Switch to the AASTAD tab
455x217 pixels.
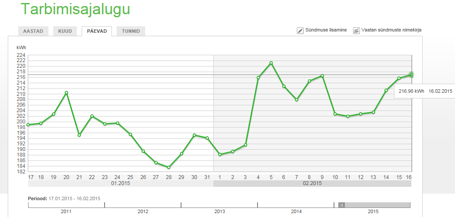tap(33, 31)
